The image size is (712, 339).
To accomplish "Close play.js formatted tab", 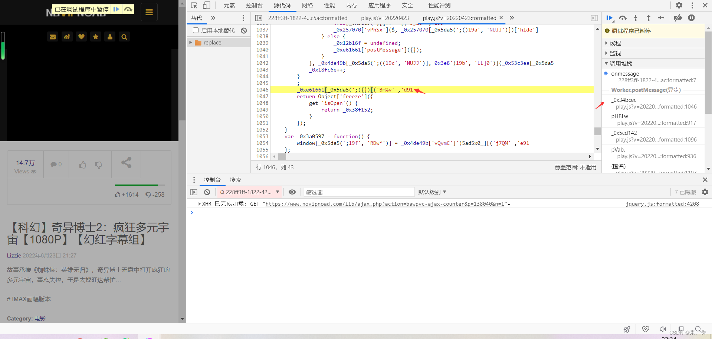I will point(501,17).
